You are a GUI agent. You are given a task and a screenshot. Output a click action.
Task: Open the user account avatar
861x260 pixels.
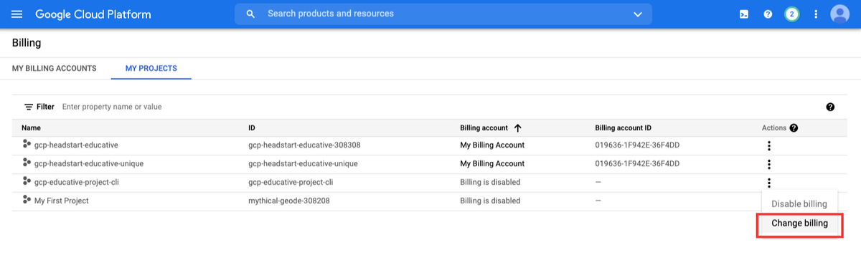pos(839,14)
